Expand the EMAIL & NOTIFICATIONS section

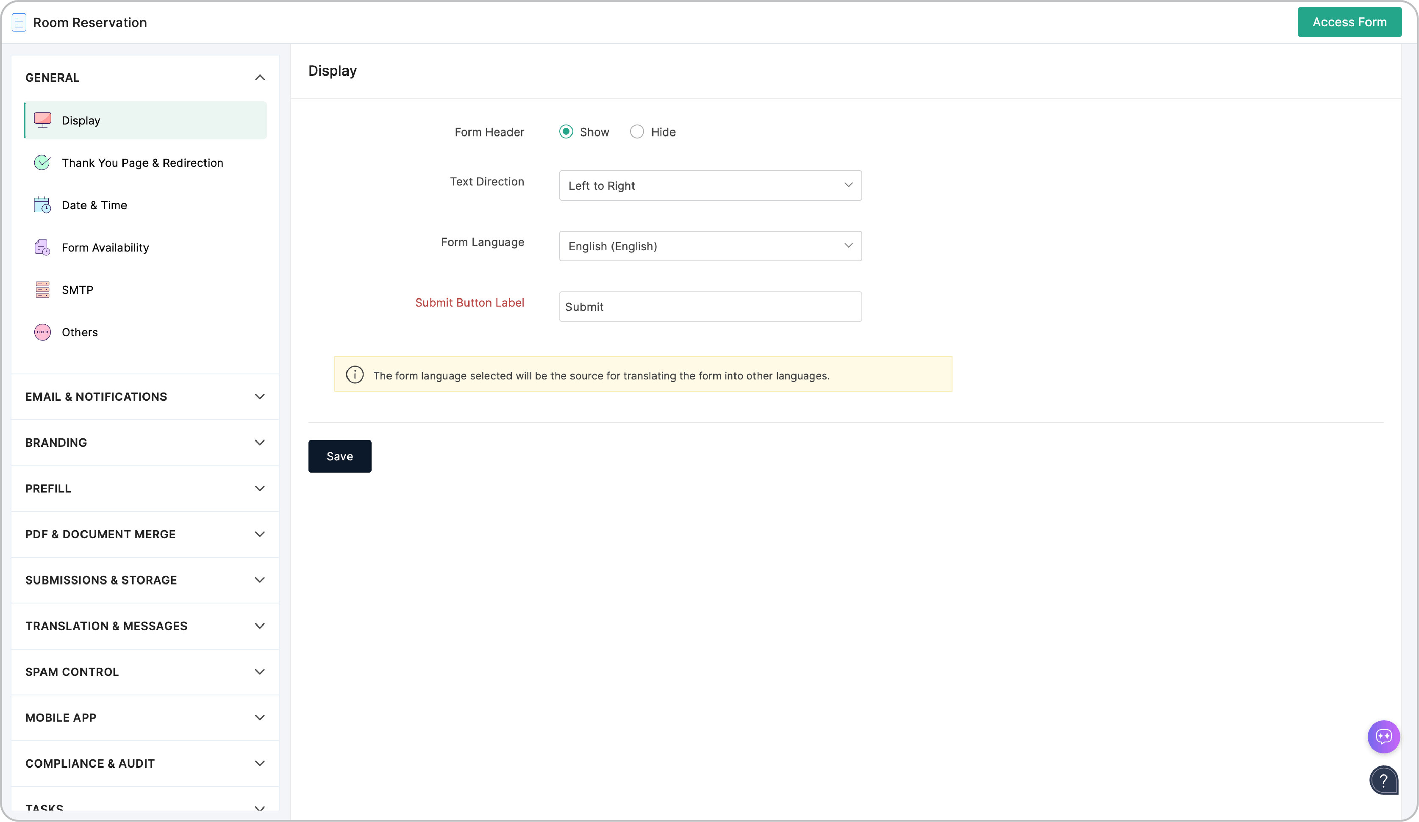[259, 397]
